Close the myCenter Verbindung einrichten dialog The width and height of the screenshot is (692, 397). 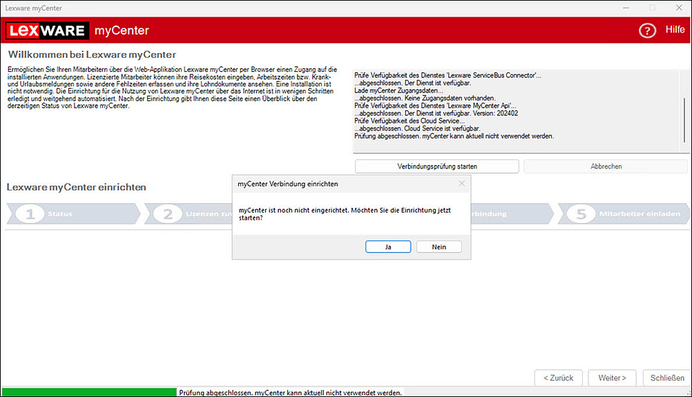click(x=462, y=184)
